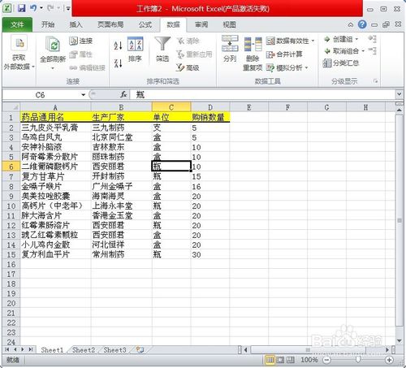Click 100% zoom level button

[309, 360]
